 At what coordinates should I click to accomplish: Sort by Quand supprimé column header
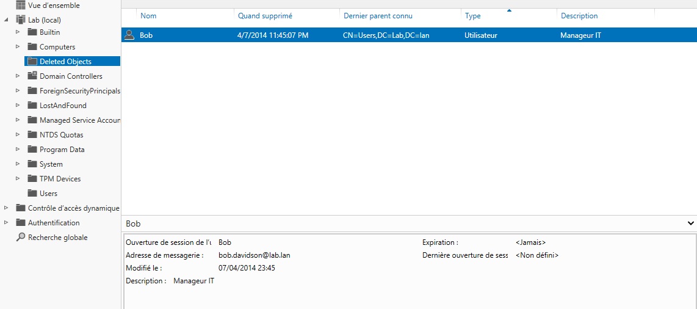coord(265,16)
